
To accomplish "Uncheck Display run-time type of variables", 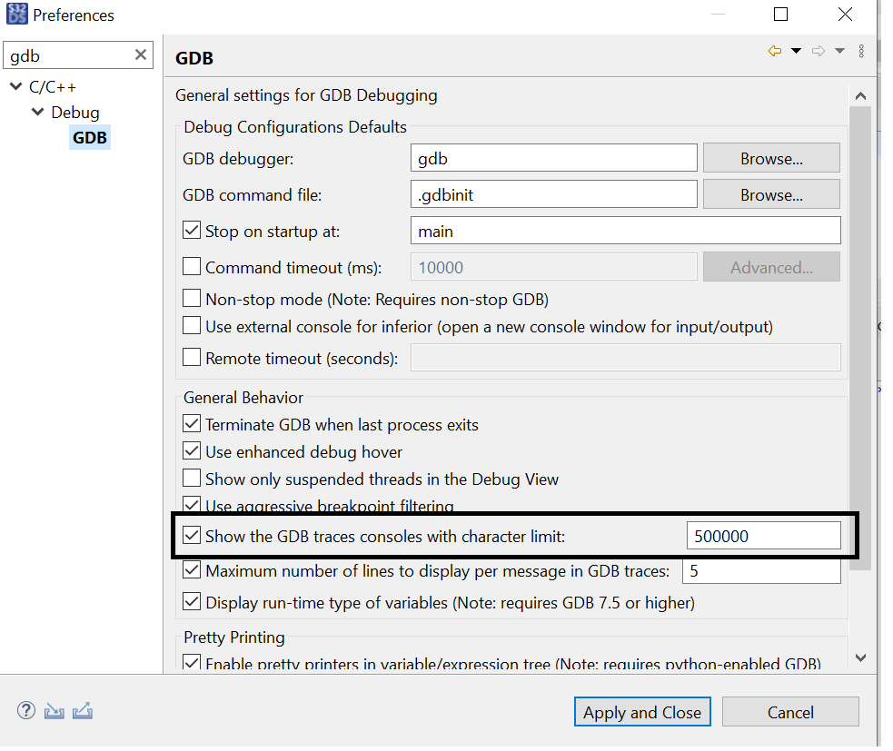I will click(x=192, y=602).
